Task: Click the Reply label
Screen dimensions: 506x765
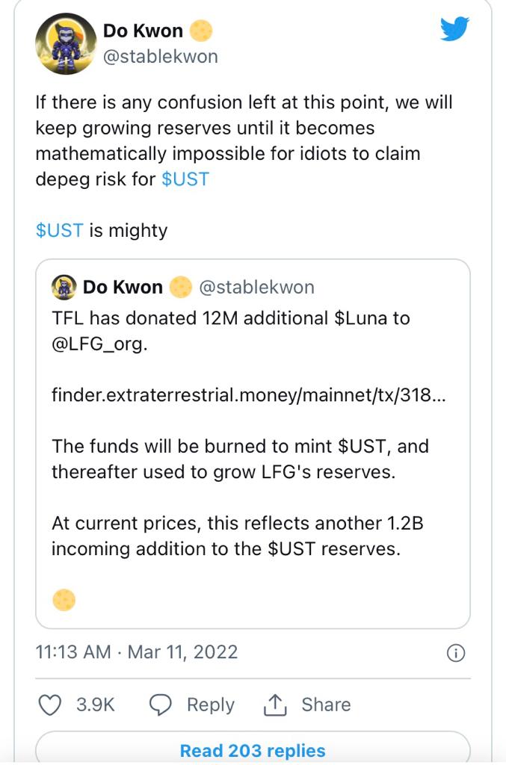Action: click(x=210, y=704)
